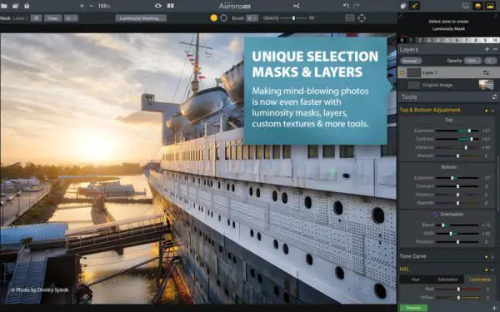Collapse the Top & Bottom Adjustment panel
Image resolution: width=500 pixels, height=312 pixels.
pos(492,111)
